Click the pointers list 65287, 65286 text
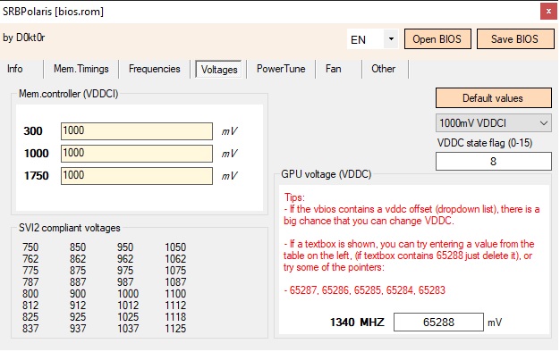The image size is (560, 352). [x=365, y=290]
